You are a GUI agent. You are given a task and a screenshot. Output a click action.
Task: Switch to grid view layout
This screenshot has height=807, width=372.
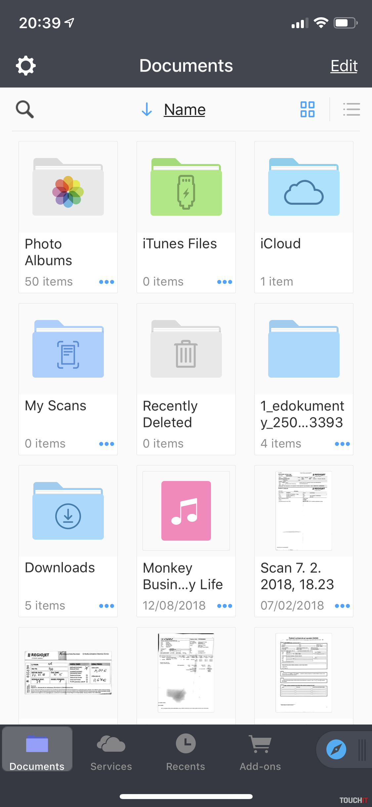[x=307, y=109]
